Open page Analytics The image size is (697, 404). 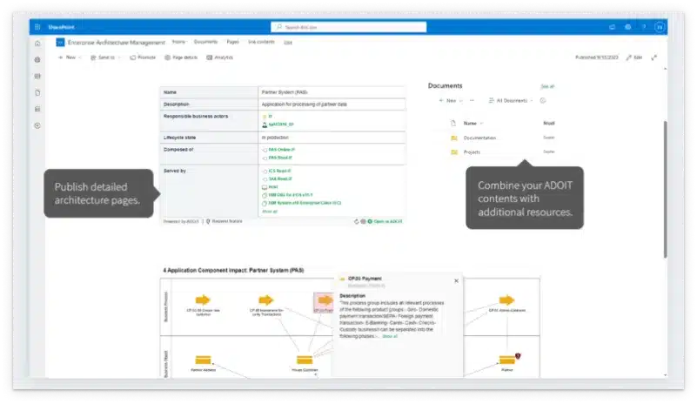coord(219,57)
